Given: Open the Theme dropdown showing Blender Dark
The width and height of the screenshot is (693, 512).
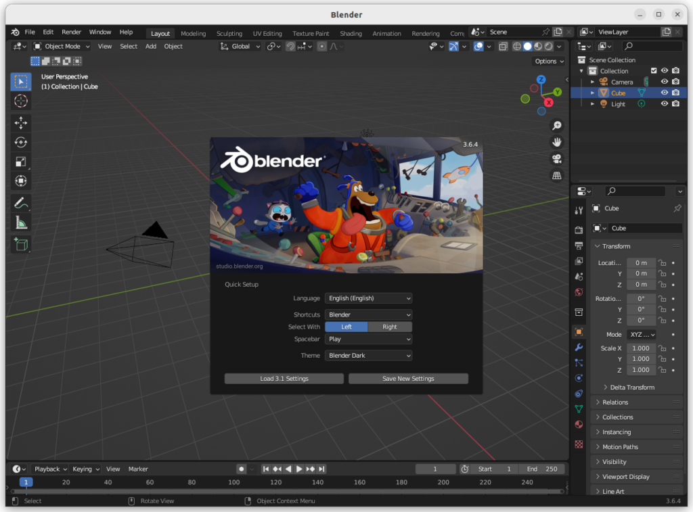Looking at the screenshot, I should click(x=368, y=355).
